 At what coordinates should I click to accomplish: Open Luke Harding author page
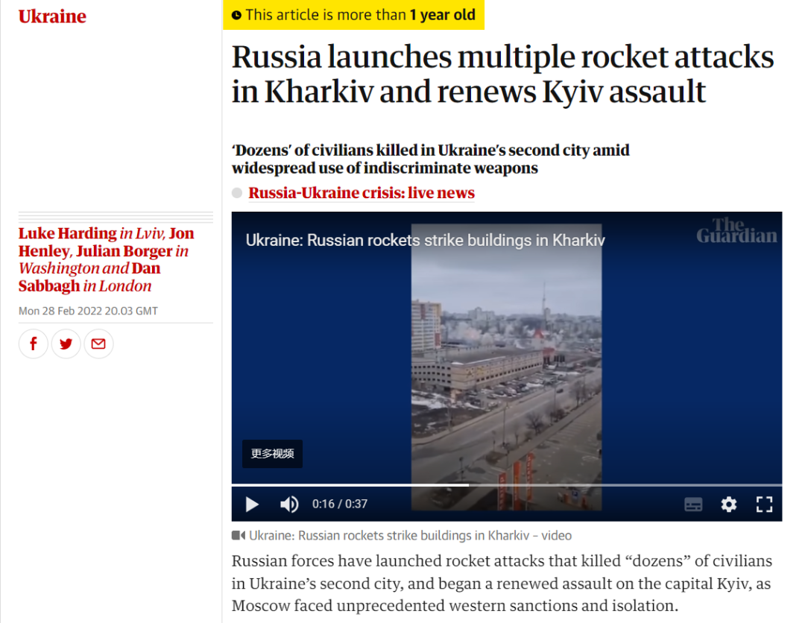click(x=68, y=233)
